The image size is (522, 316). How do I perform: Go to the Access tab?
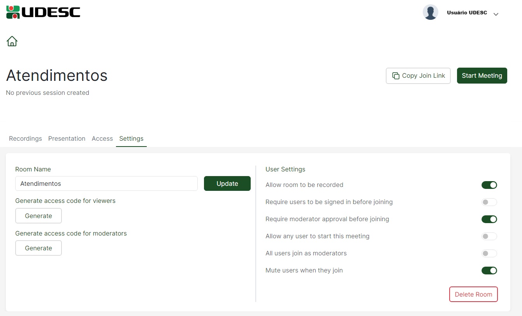pyautogui.click(x=102, y=139)
